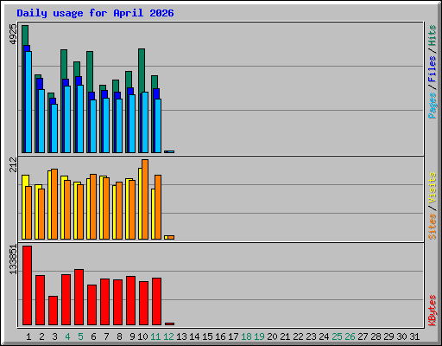Click the day 1 green hits bar
Image resolution: width=442 pixels, height=346 pixels.
(25, 35)
